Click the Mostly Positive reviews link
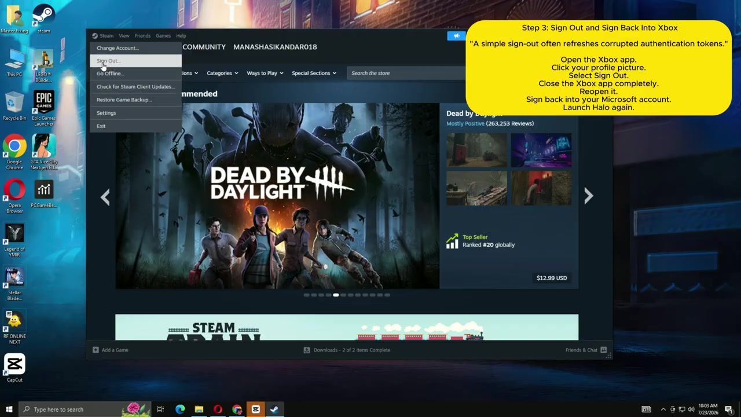This screenshot has height=417, width=741. click(x=465, y=123)
